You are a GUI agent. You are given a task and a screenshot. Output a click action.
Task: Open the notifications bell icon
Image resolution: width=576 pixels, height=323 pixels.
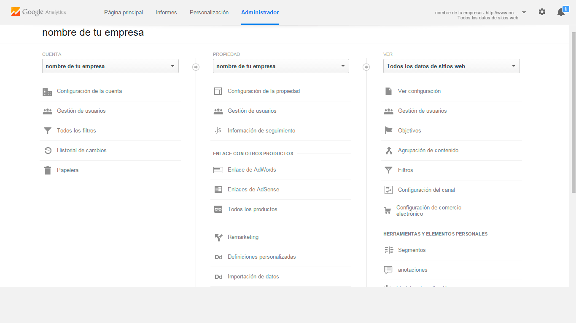561,12
